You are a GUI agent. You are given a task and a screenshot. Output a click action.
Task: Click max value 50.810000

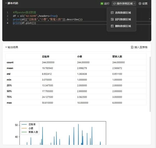coord(47,103)
